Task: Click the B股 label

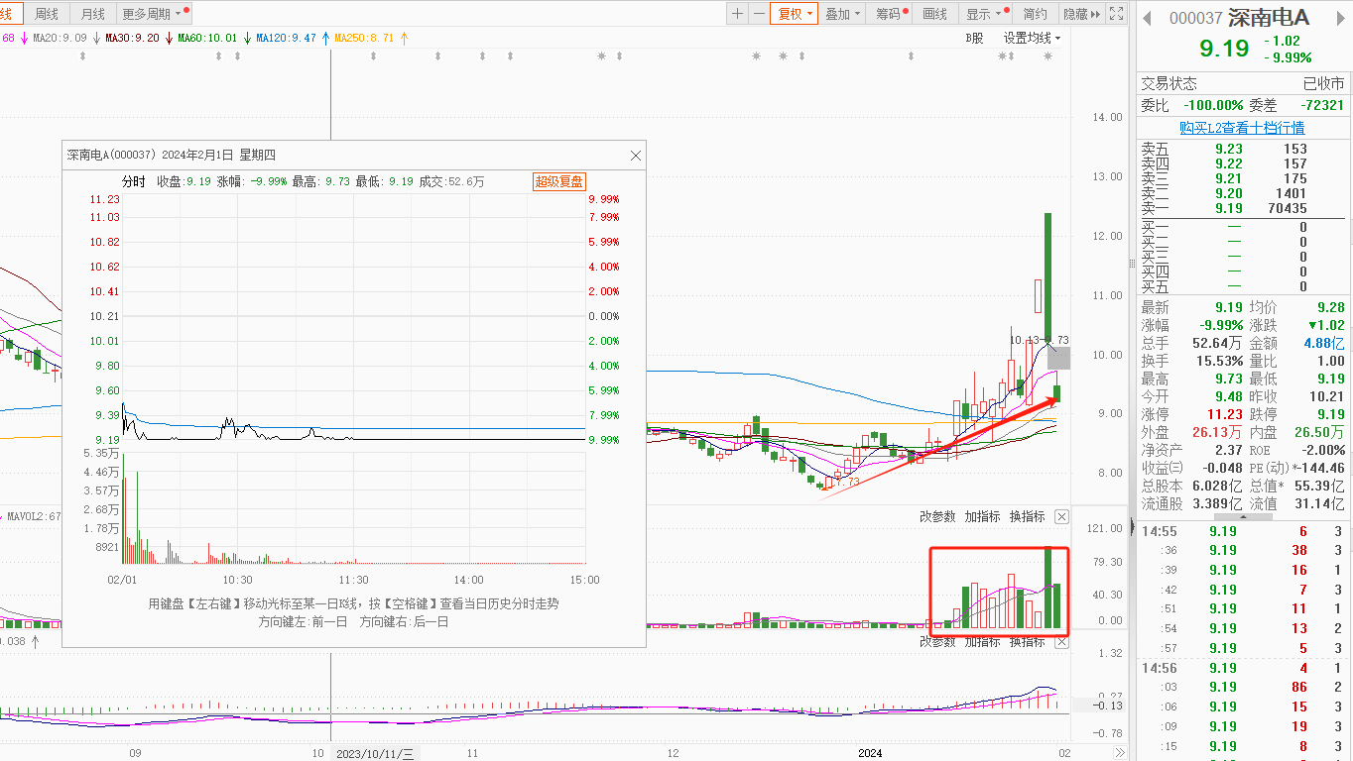Action: click(x=974, y=38)
